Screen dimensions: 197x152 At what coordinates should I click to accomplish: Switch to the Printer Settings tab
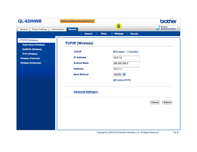pyautogui.click(x=39, y=29)
